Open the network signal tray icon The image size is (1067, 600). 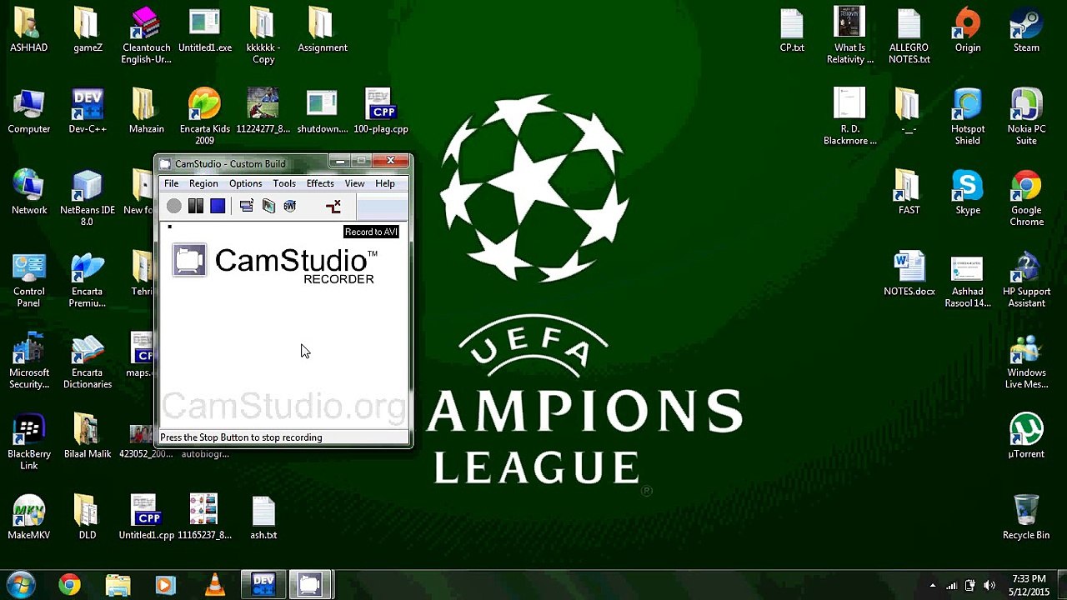(951, 586)
